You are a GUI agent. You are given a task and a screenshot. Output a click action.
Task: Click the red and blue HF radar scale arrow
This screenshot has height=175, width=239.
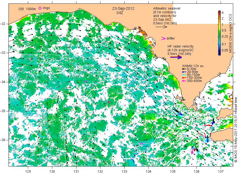point(176,57)
